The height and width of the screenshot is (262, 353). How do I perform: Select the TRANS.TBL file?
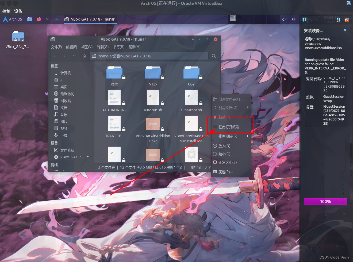point(114,127)
